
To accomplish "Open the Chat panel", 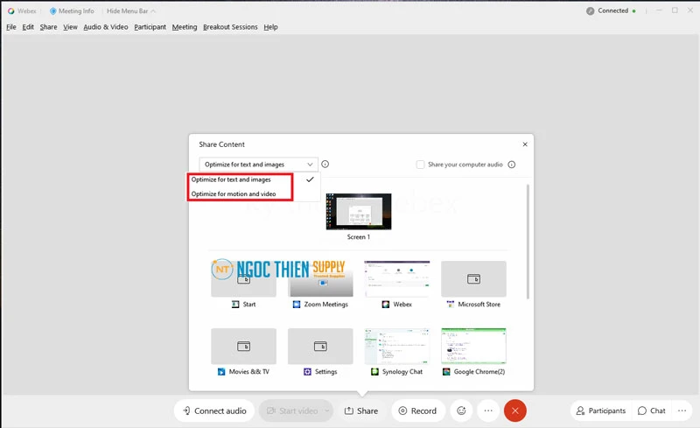I will click(x=652, y=410).
